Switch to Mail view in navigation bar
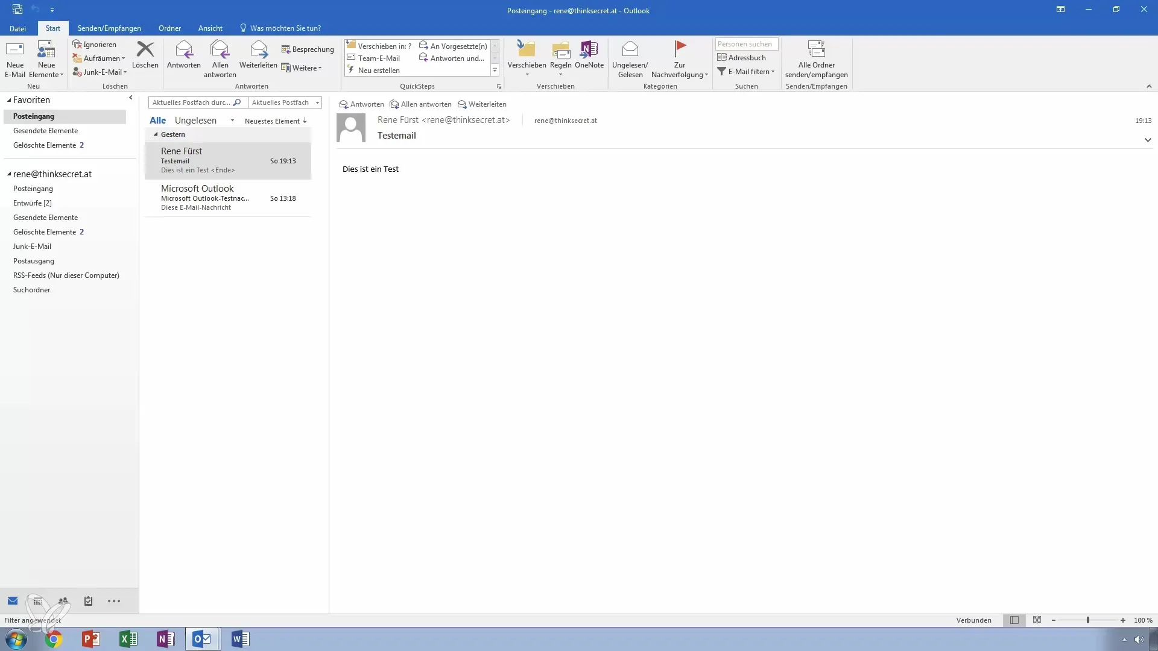 [13, 601]
